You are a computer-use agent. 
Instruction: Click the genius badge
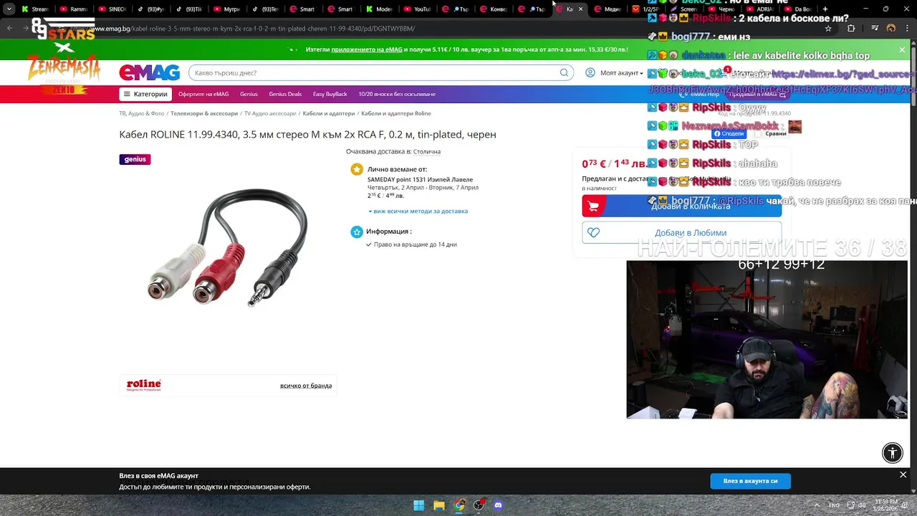(x=135, y=159)
